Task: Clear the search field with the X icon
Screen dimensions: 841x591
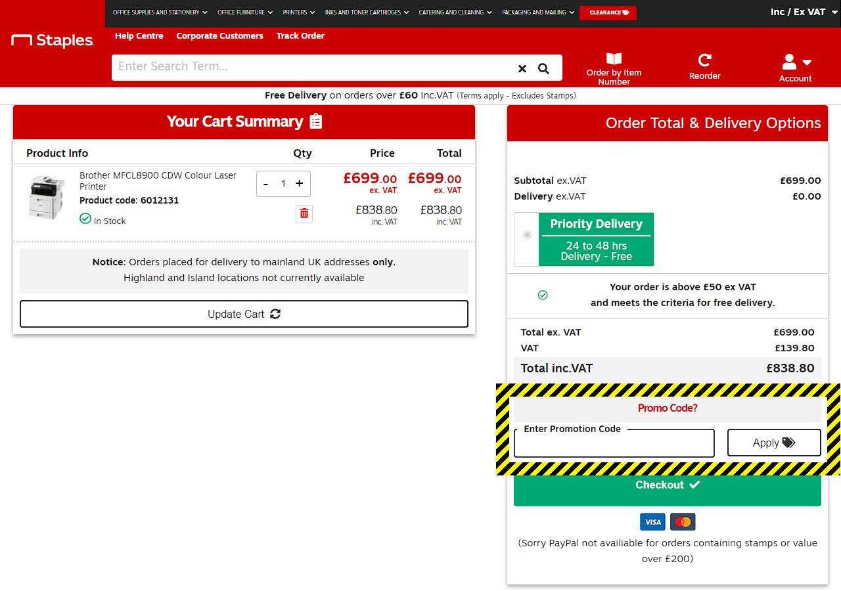Action: 522,68
